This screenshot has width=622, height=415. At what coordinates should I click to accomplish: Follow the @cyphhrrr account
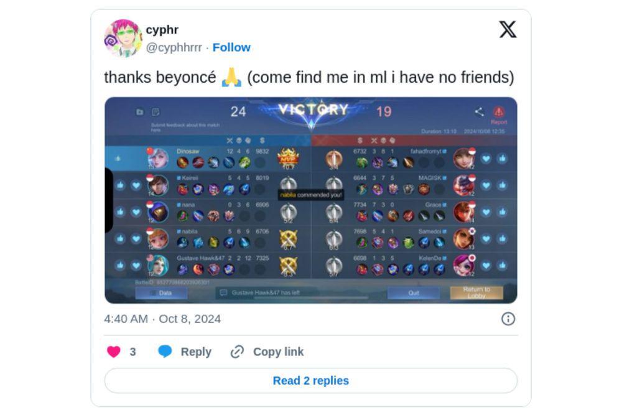coord(231,47)
